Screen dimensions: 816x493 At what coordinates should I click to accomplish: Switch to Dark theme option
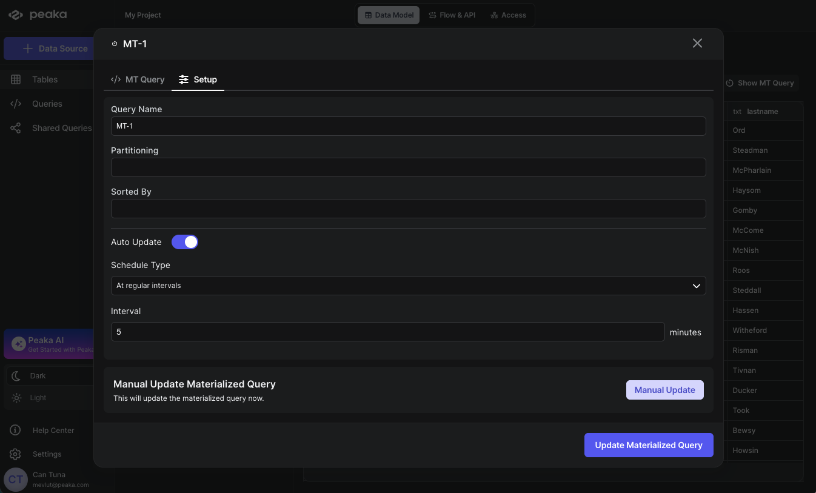(38, 376)
